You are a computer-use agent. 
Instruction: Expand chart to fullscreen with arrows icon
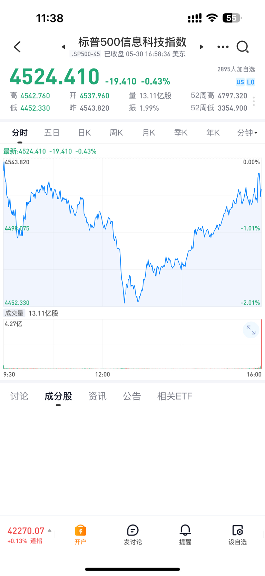(251, 330)
